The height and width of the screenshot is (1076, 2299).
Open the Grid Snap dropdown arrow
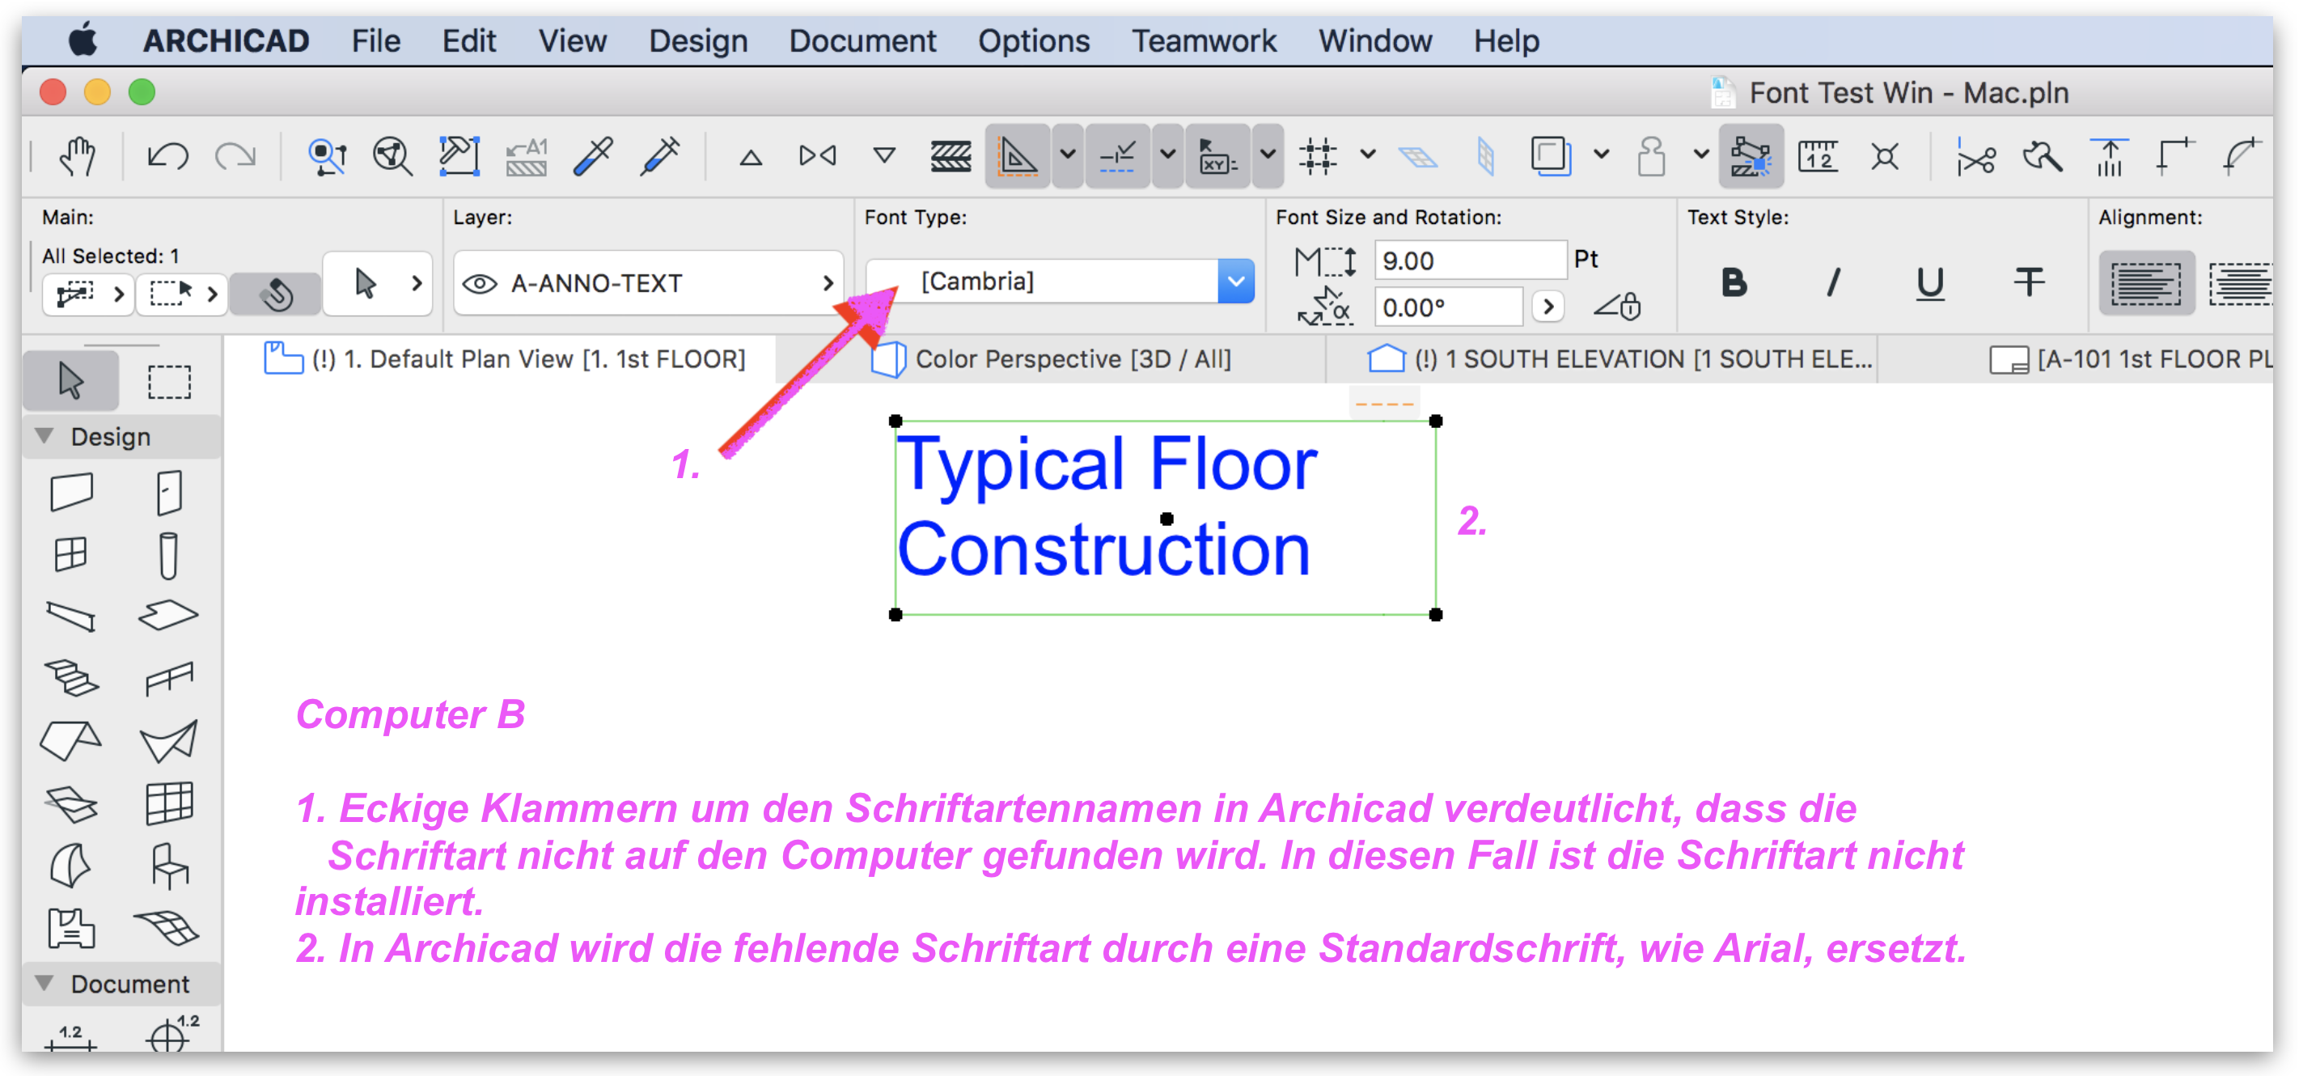1367,156
